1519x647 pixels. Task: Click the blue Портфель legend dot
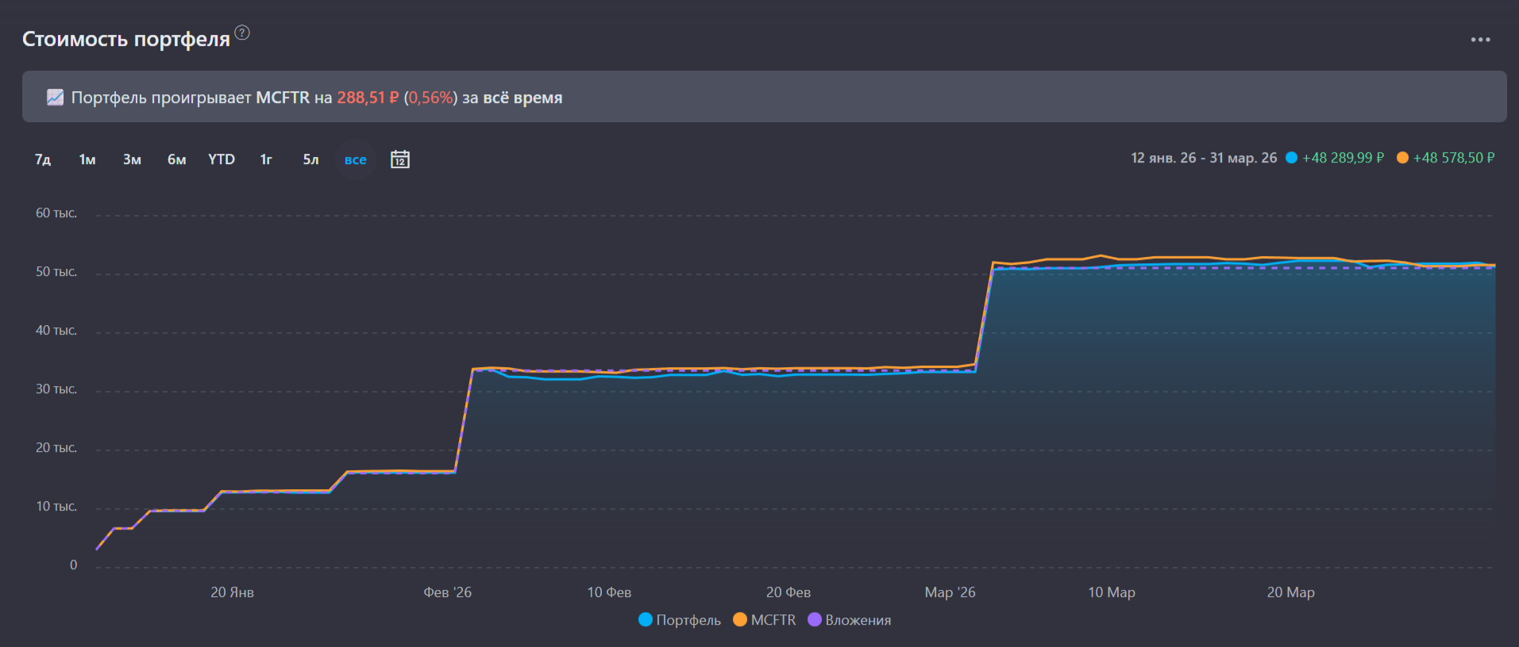tap(646, 619)
